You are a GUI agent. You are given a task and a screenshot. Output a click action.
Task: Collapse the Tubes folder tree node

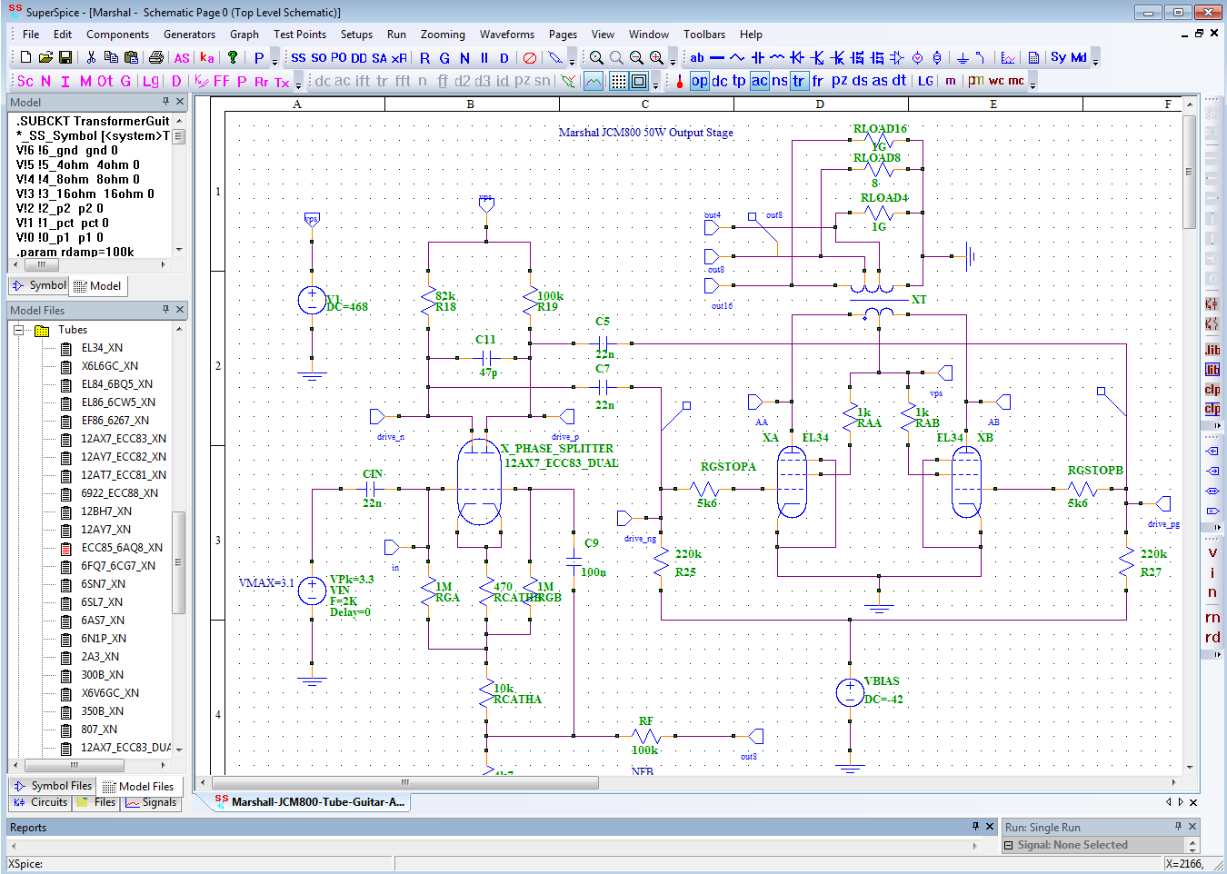point(18,330)
